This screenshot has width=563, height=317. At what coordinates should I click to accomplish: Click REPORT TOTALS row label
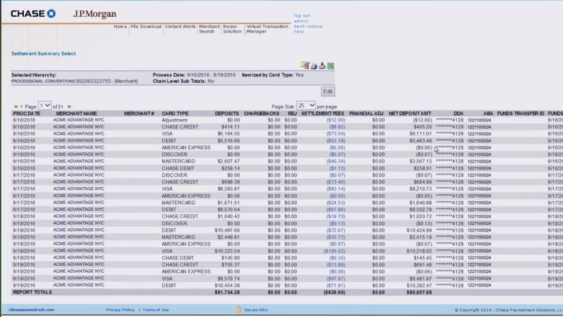click(33, 292)
